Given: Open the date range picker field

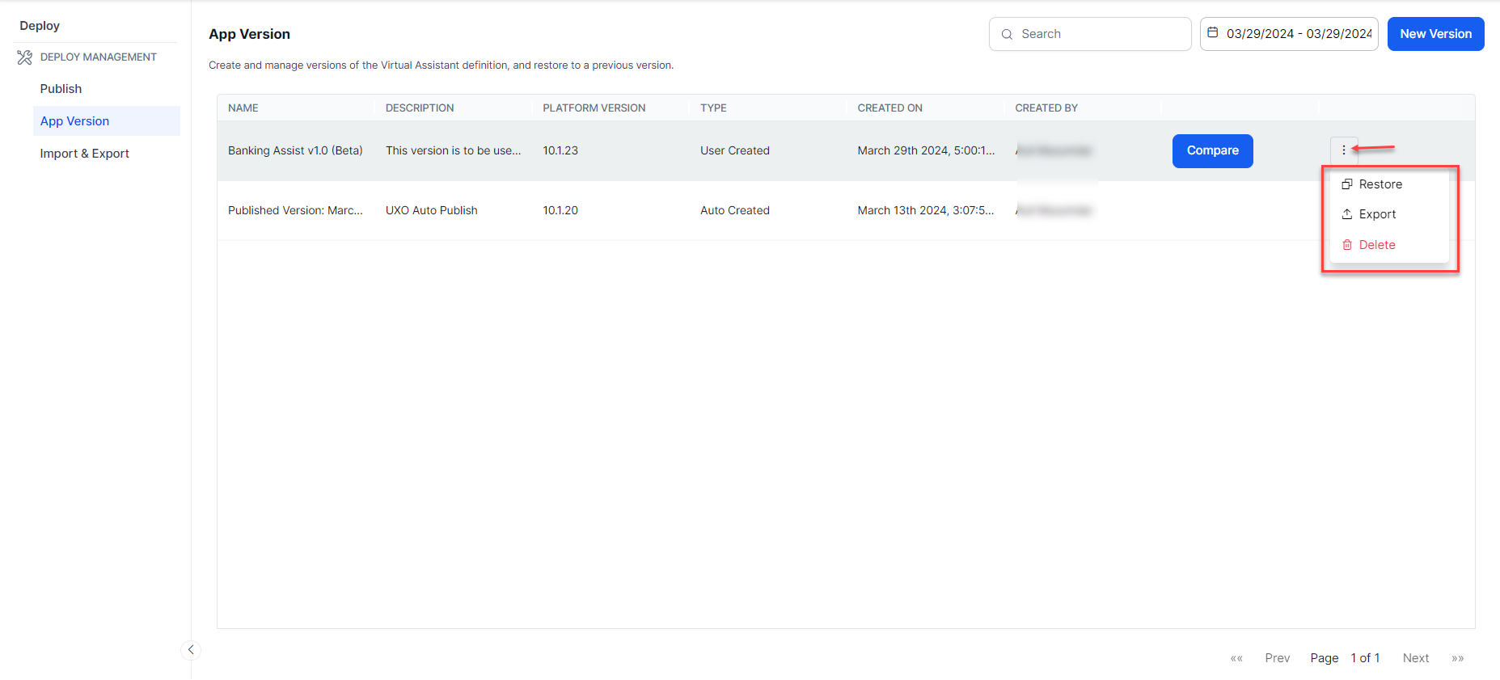Looking at the screenshot, I should point(1298,34).
